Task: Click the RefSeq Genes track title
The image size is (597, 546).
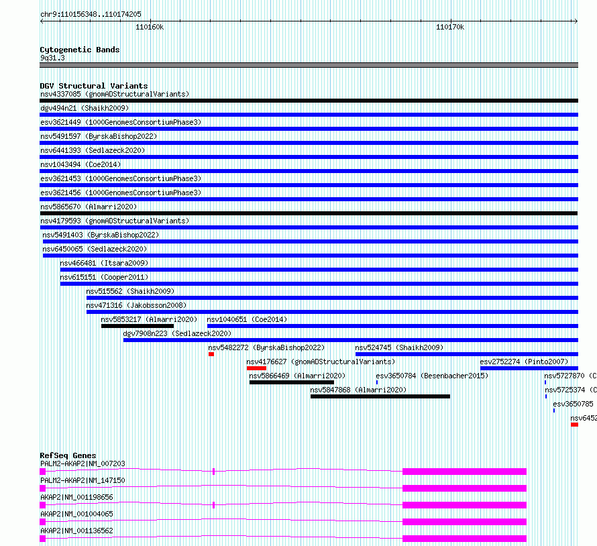Action: 68,455
